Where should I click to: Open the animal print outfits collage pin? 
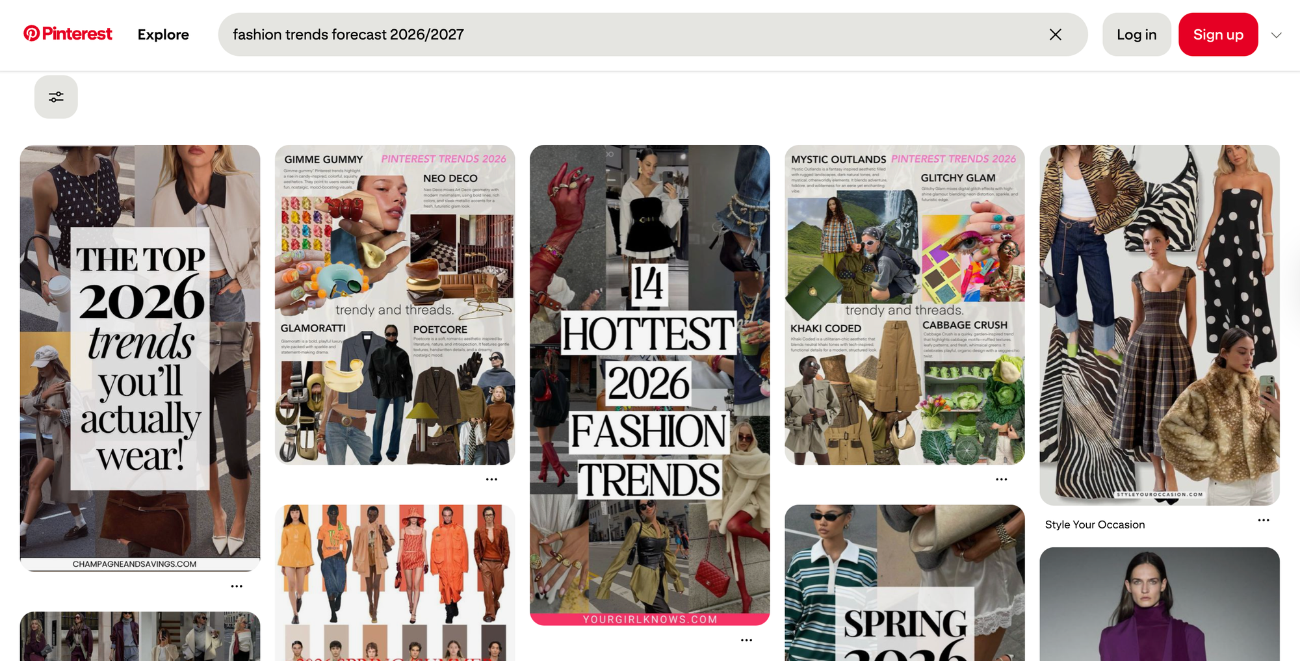coord(1159,325)
